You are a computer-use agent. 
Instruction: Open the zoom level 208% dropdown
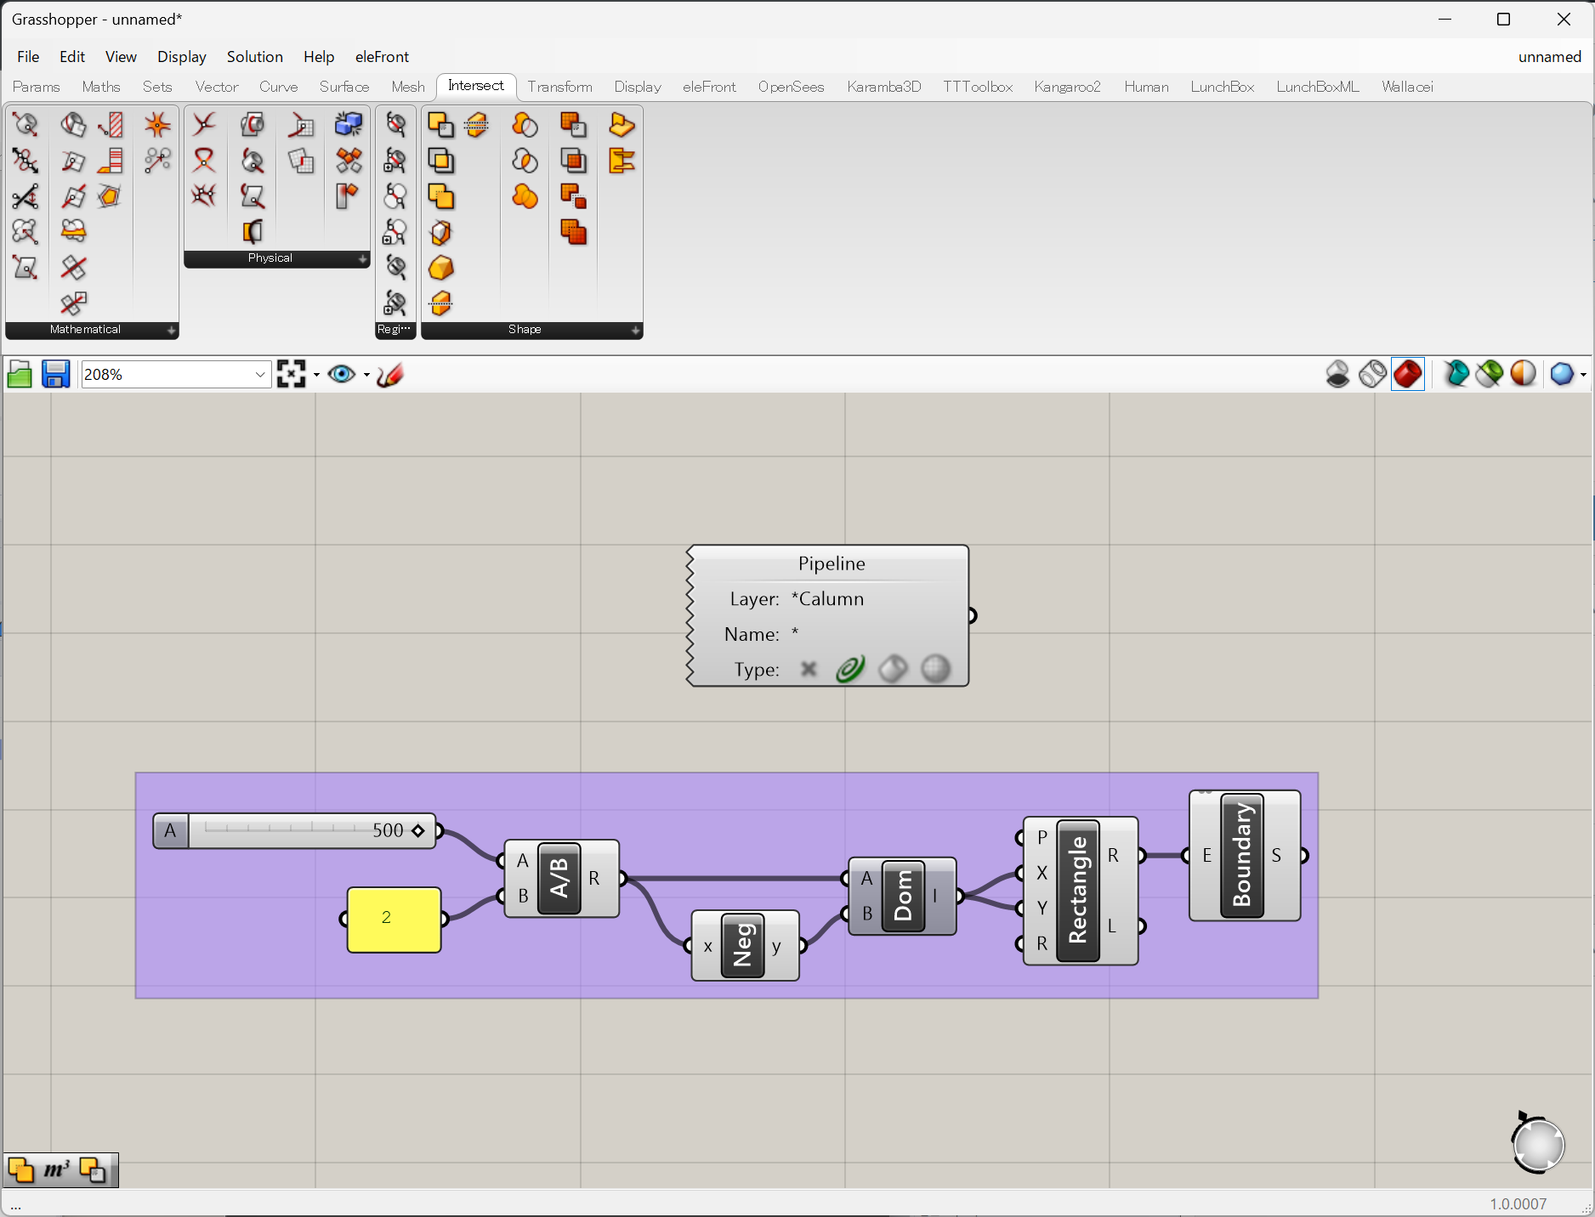(260, 375)
